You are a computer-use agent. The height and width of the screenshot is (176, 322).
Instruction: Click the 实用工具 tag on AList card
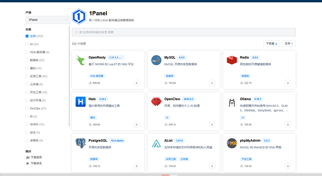pyautogui.click(x=171, y=159)
